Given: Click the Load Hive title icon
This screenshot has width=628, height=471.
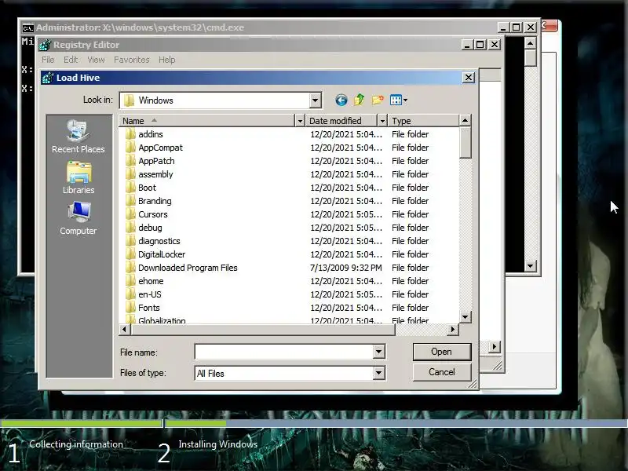Looking at the screenshot, I should pyautogui.click(x=48, y=78).
